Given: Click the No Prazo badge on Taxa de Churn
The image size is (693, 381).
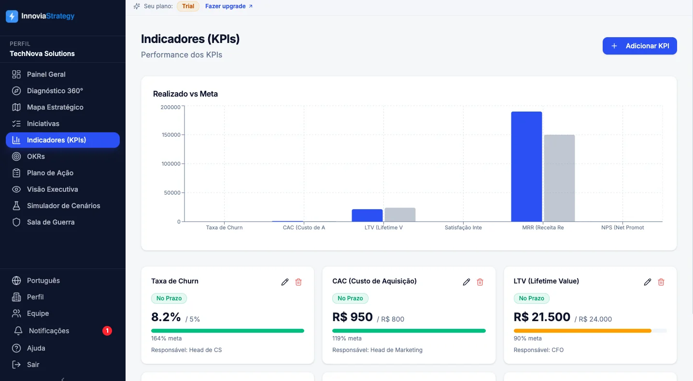Looking at the screenshot, I should click(x=169, y=298).
